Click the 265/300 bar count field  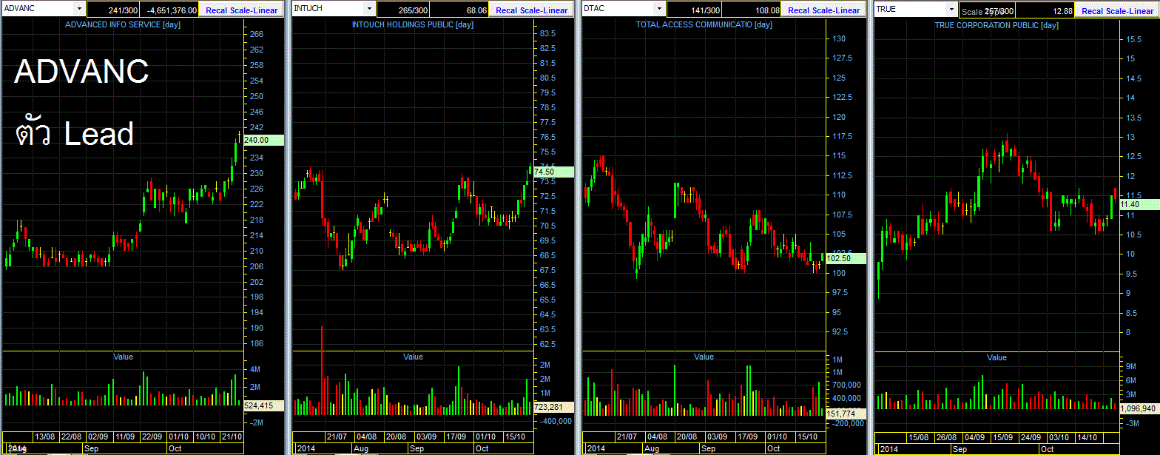coord(402,10)
